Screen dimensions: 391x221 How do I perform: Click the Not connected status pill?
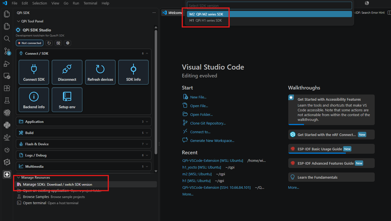pyautogui.click(x=29, y=43)
